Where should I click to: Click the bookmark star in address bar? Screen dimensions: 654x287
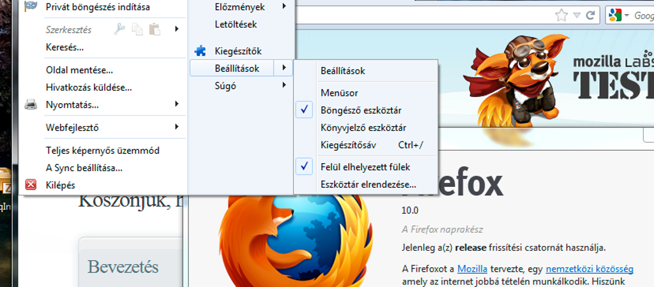[561, 16]
